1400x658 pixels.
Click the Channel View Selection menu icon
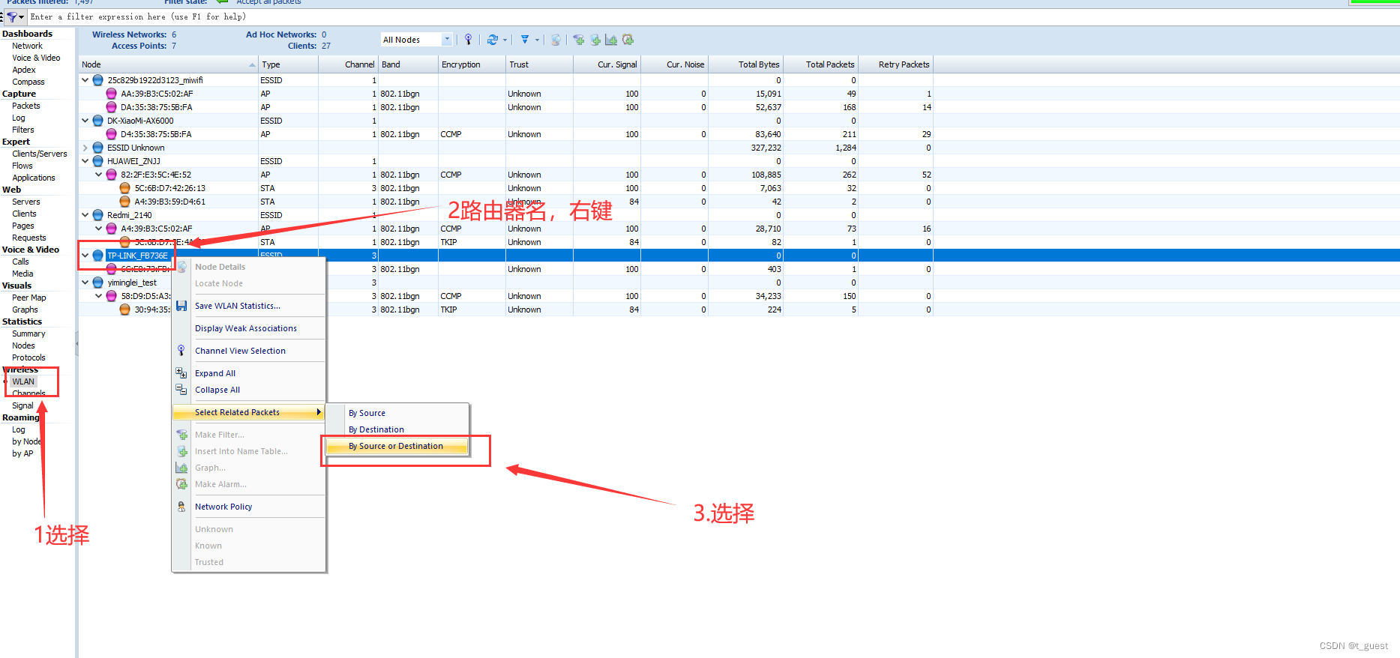tap(181, 350)
